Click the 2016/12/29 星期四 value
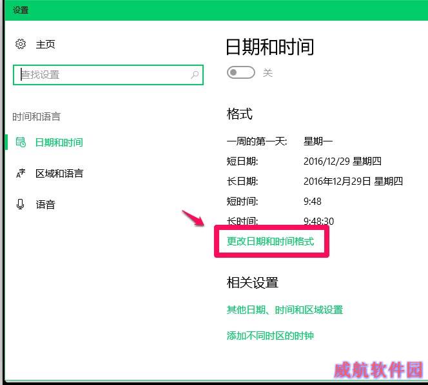Screen dimensions: 428x385 tap(342, 161)
